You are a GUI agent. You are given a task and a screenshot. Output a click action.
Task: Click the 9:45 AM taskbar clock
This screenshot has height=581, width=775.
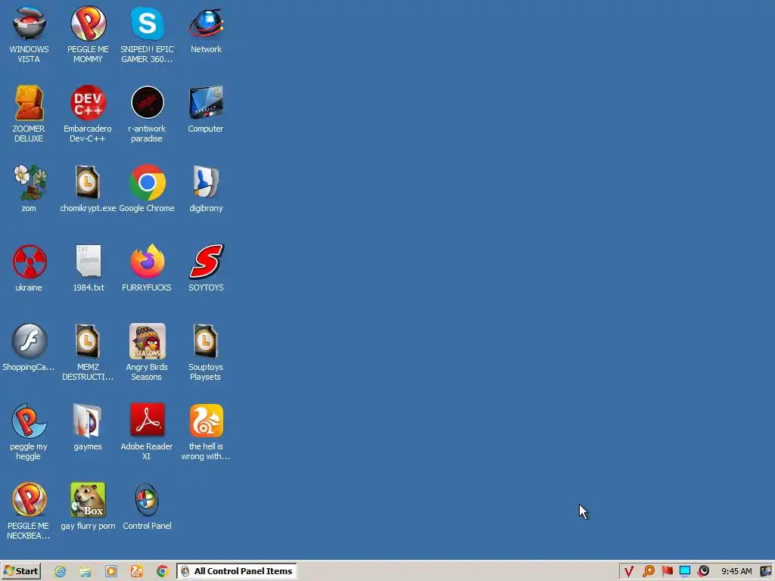tap(736, 572)
